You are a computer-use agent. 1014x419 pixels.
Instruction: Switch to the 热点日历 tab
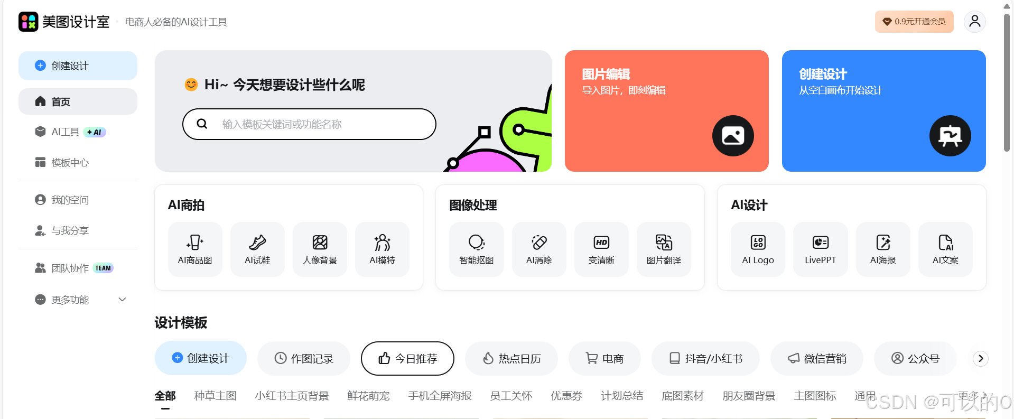(x=511, y=358)
